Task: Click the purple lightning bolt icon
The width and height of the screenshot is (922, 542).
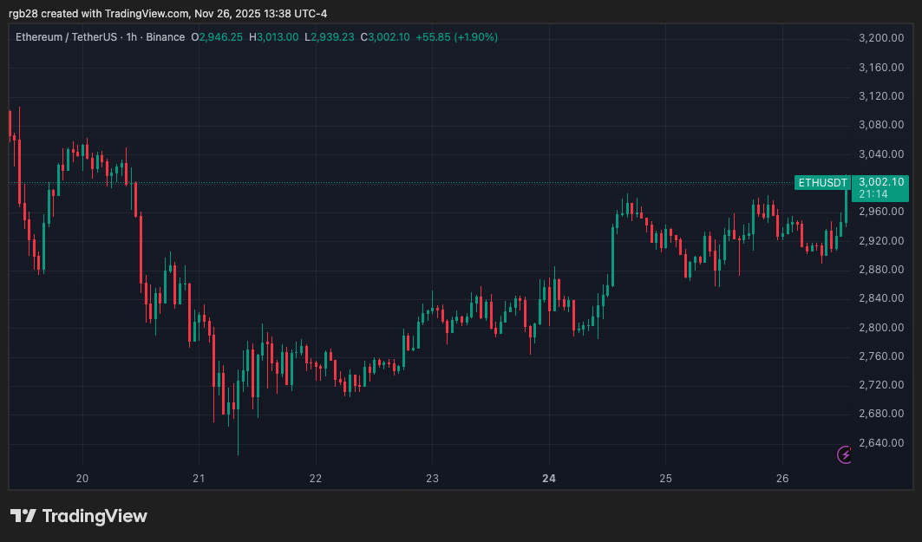Action: click(844, 454)
